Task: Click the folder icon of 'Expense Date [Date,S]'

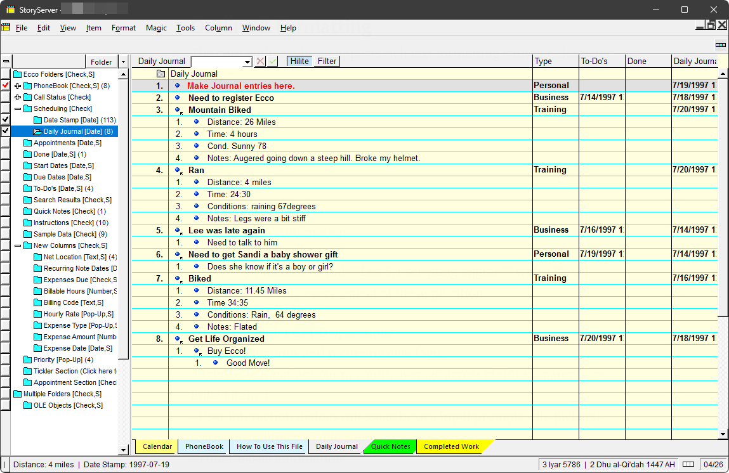Action: (x=38, y=349)
